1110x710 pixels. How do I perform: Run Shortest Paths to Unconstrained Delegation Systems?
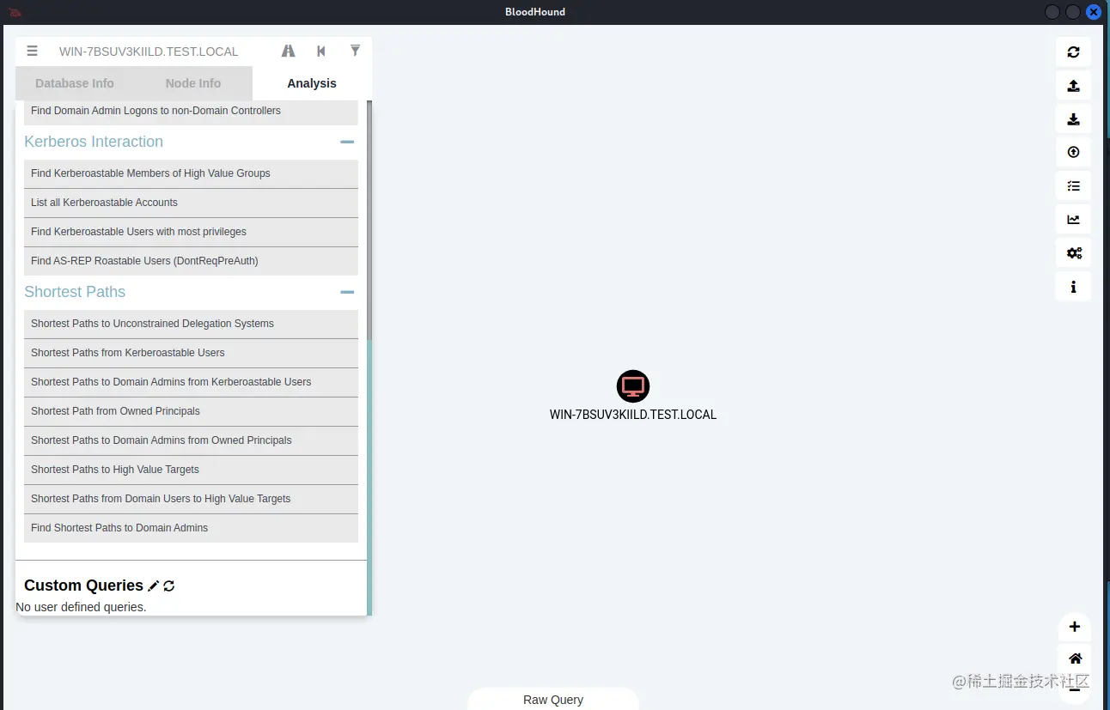191,324
